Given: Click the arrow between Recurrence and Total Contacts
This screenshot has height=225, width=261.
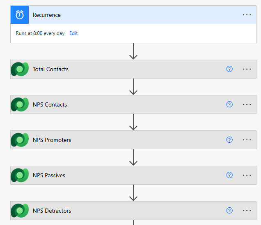Looking at the screenshot, I should pyautogui.click(x=133, y=51).
